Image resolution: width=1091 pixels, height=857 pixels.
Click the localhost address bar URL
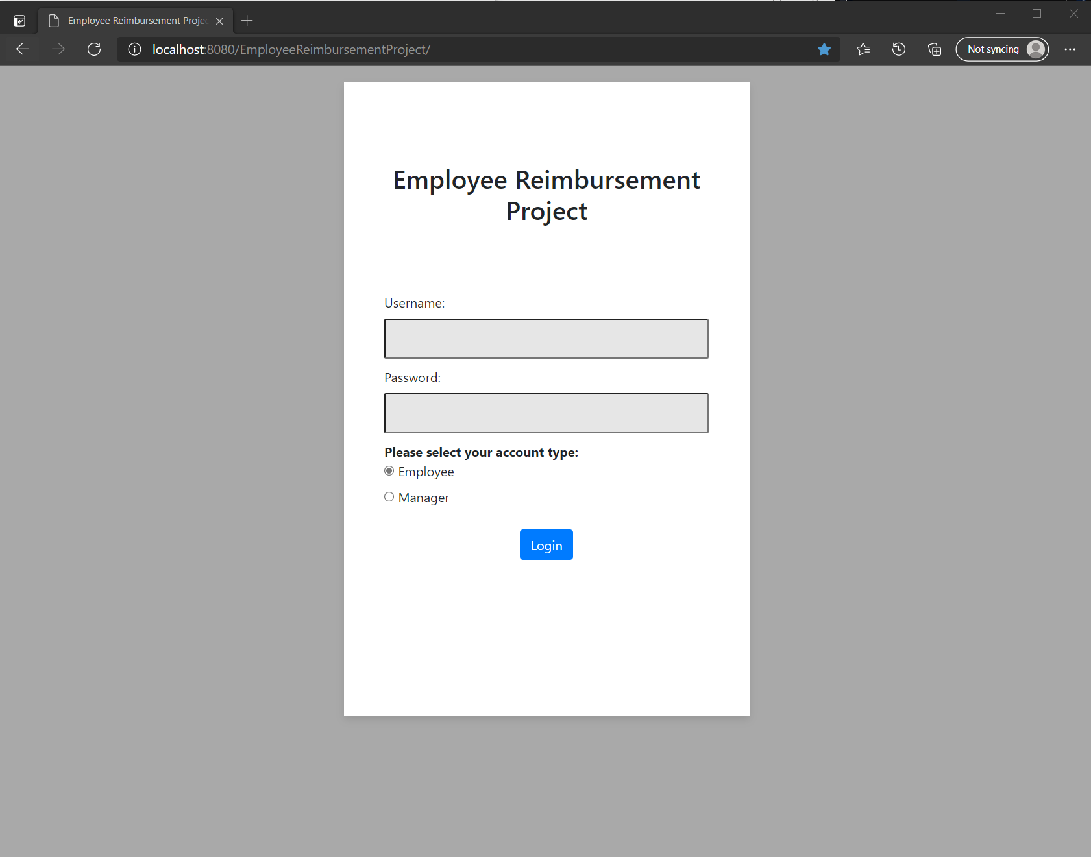click(x=291, y=49)
